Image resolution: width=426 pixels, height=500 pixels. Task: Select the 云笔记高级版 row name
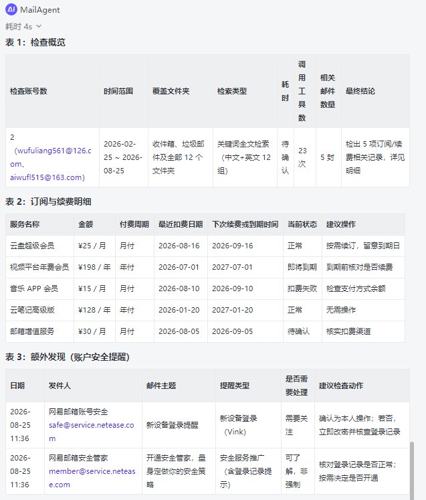tap(32, 310)
